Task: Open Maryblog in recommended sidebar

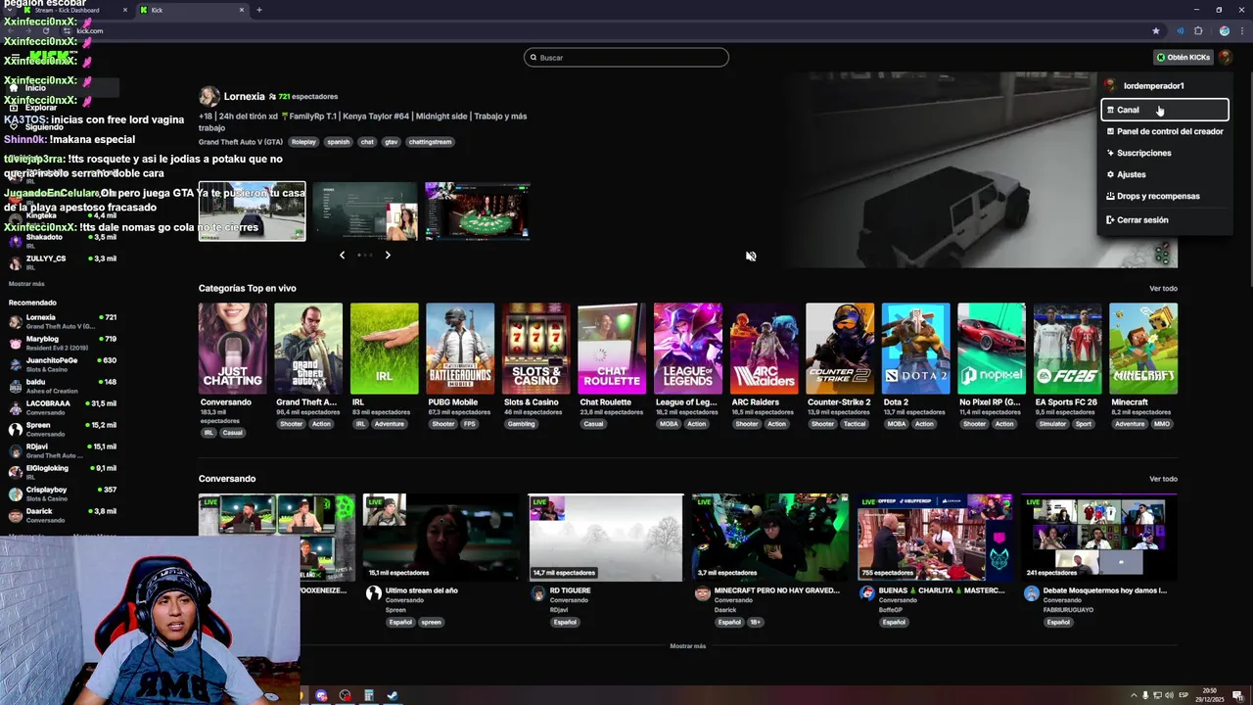Action: pyautogui.click(x=63, y=343)
